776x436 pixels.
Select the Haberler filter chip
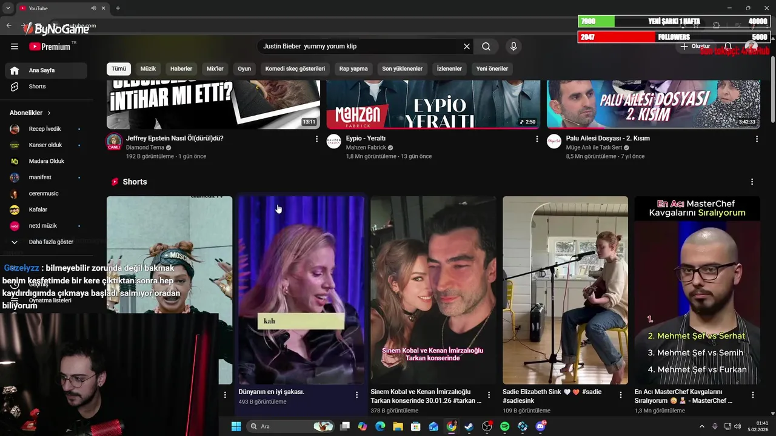181,68
